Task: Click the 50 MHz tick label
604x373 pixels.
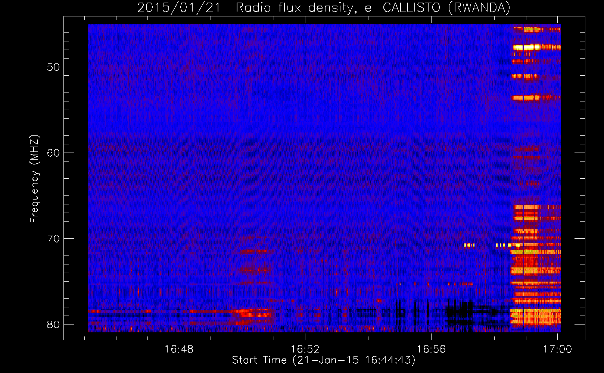Action: pos(53,67)
